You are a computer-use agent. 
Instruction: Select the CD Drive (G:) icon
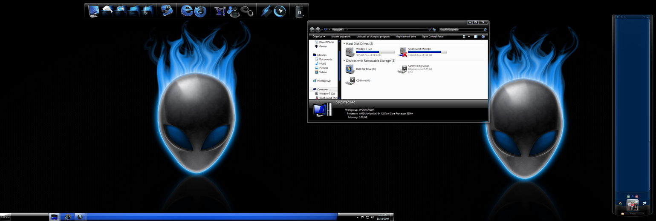click(350, 80)
